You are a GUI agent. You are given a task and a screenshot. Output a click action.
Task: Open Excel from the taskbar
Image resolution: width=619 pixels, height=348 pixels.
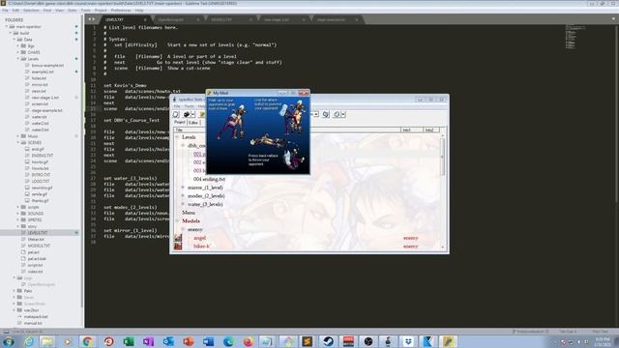coord(129,341)
